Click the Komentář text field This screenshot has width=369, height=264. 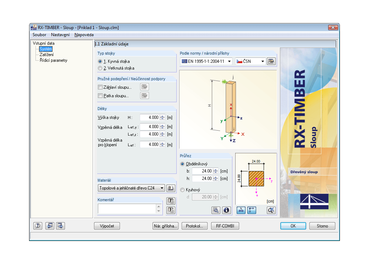click(x=127, y=209)
